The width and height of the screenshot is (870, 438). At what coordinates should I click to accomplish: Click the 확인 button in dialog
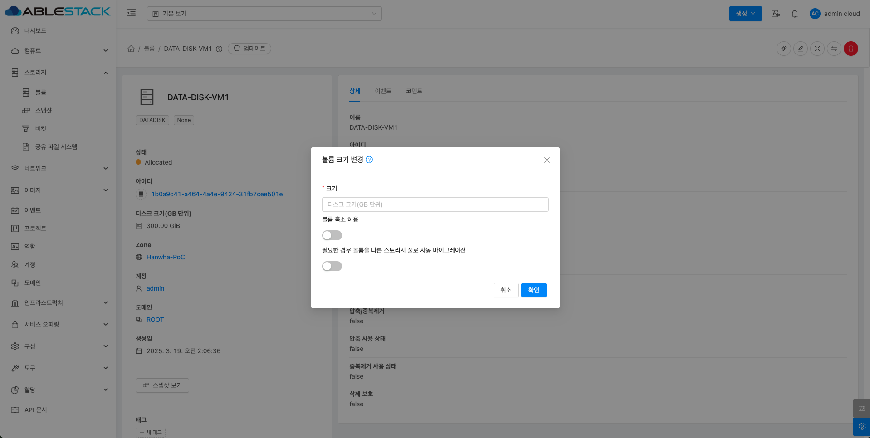[533, 290]
